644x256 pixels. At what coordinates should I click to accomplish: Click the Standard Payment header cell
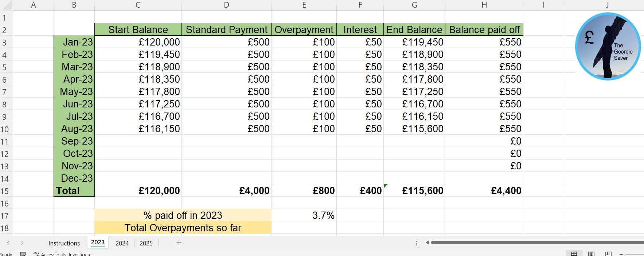click(x=226, y=29)
